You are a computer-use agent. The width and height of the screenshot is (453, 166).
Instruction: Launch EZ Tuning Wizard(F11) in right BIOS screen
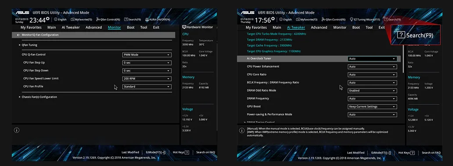pyautogui.click(x=365, y=20)
